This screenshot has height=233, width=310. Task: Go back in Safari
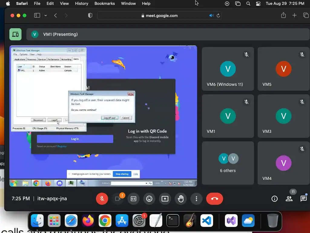click(x=56, y=15)
